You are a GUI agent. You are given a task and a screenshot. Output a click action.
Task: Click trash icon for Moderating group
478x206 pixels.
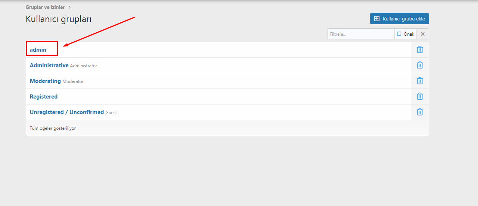click(420, 81)
